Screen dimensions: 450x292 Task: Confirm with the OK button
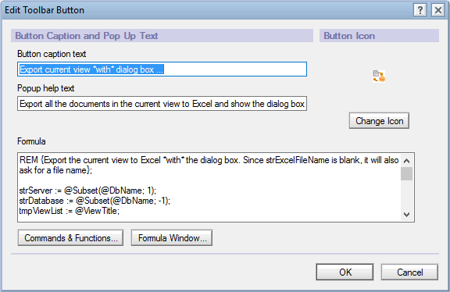coord(345,272)
